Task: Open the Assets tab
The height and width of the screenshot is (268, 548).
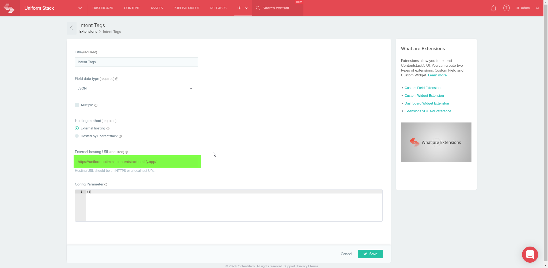Action: click(157, 8)
